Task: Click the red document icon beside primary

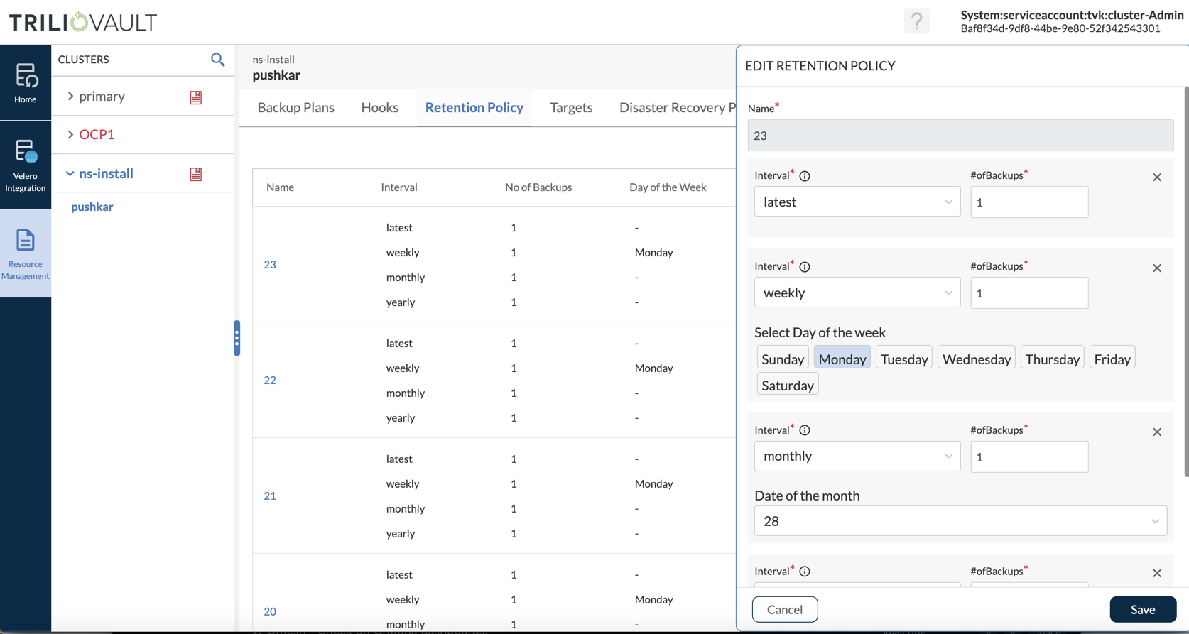Action: [x=196, y=97]
